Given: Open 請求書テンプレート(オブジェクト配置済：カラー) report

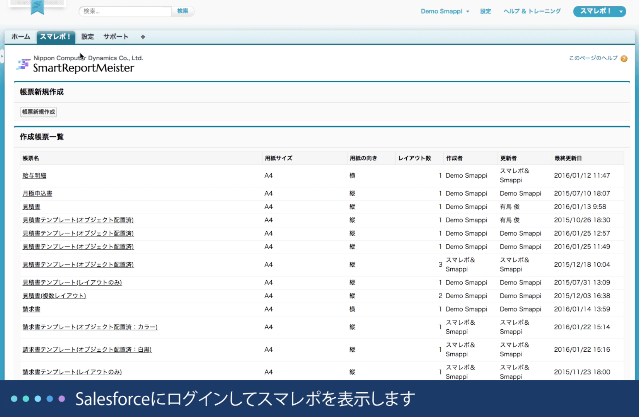Looking at the screenshot, I should click(90, 327).
